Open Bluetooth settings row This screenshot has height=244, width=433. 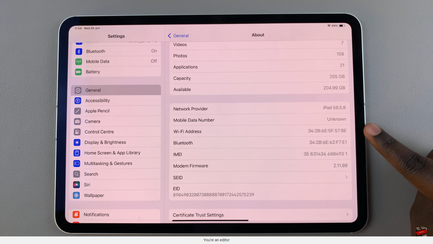(117, 51)
